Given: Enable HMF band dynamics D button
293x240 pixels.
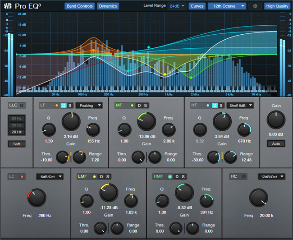Looking at the screenshot, I should click(x=177, y=176).
